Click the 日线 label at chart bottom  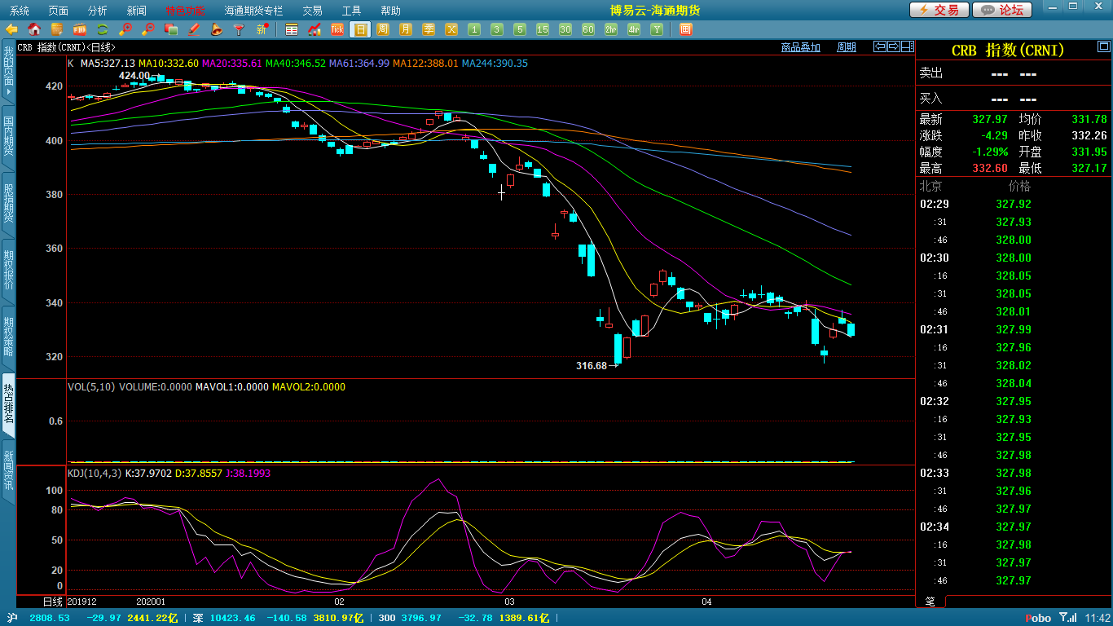(x=53, y=602)
